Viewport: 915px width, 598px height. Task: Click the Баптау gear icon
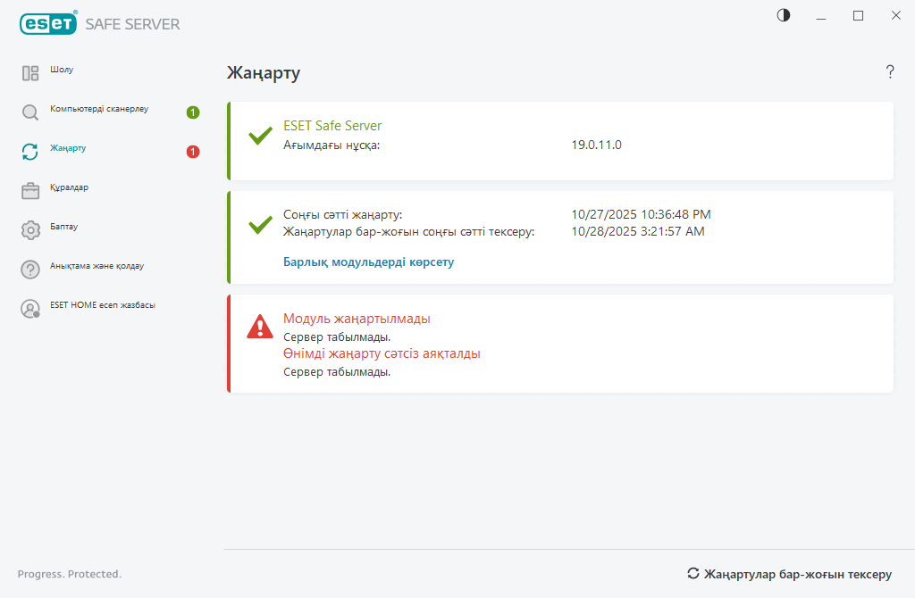coord(30,230)
